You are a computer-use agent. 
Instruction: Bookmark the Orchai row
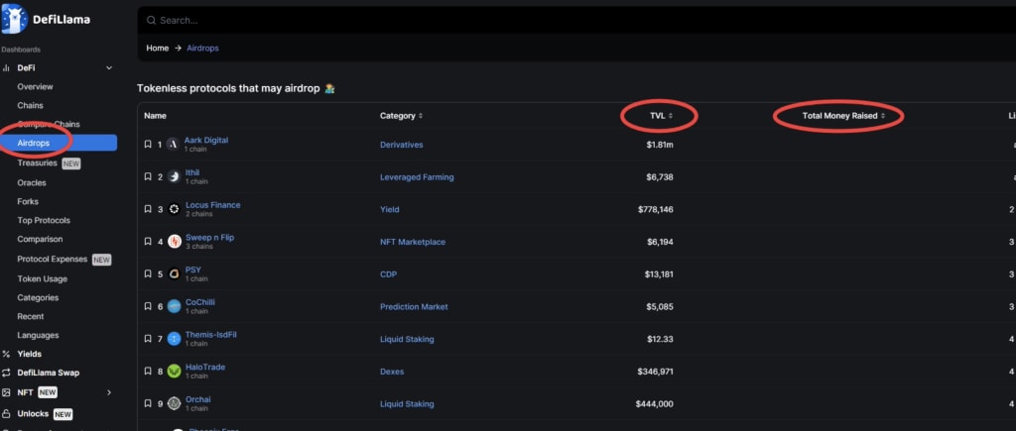(x=148, y=403)
